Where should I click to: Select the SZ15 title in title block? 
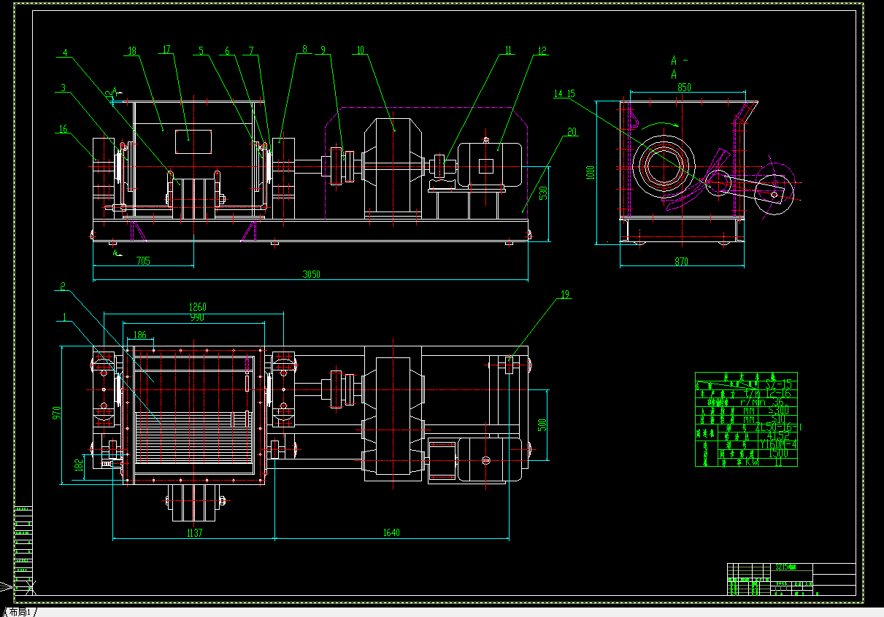coord(785,567)
